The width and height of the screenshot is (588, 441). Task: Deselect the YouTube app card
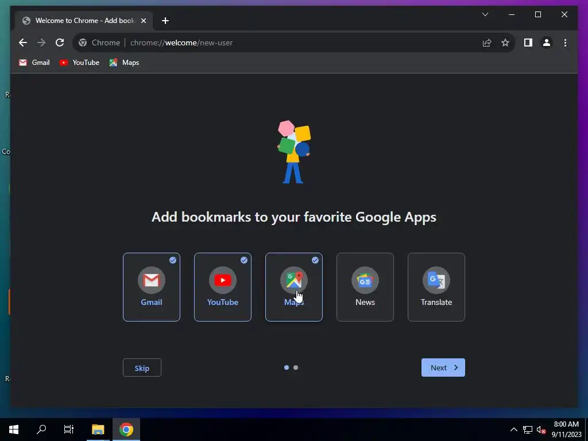[x=223, y=287]
